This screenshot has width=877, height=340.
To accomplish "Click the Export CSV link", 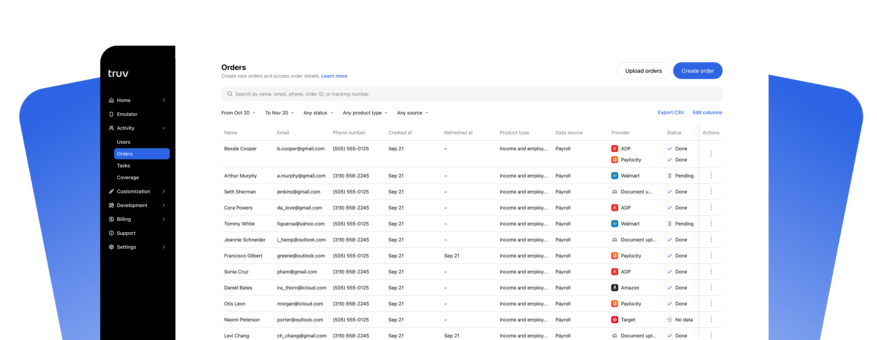I will click(x=670, y=112).
